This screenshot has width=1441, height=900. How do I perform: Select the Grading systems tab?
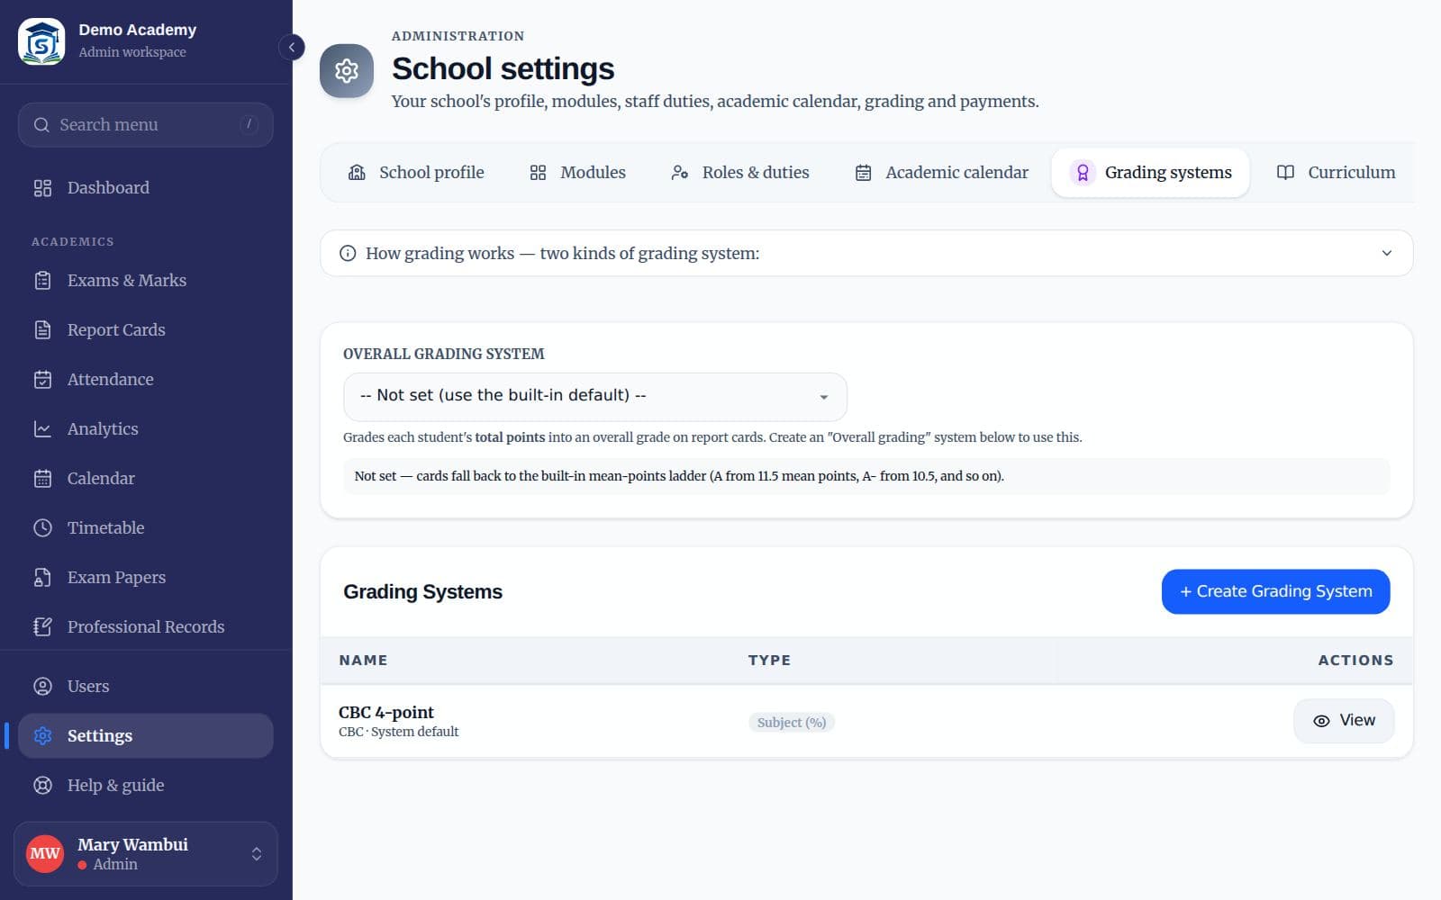click(1150, 173)
